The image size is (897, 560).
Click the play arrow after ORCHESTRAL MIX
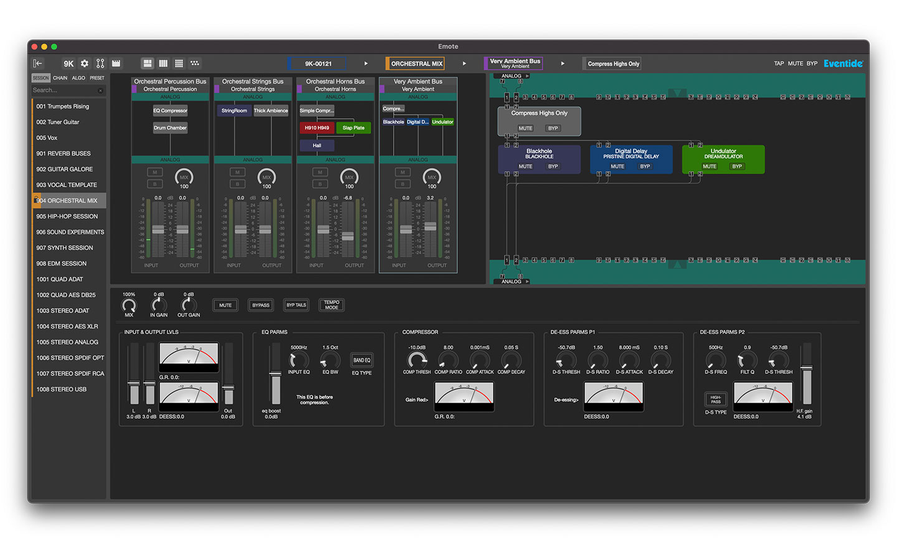coord(464,63)
